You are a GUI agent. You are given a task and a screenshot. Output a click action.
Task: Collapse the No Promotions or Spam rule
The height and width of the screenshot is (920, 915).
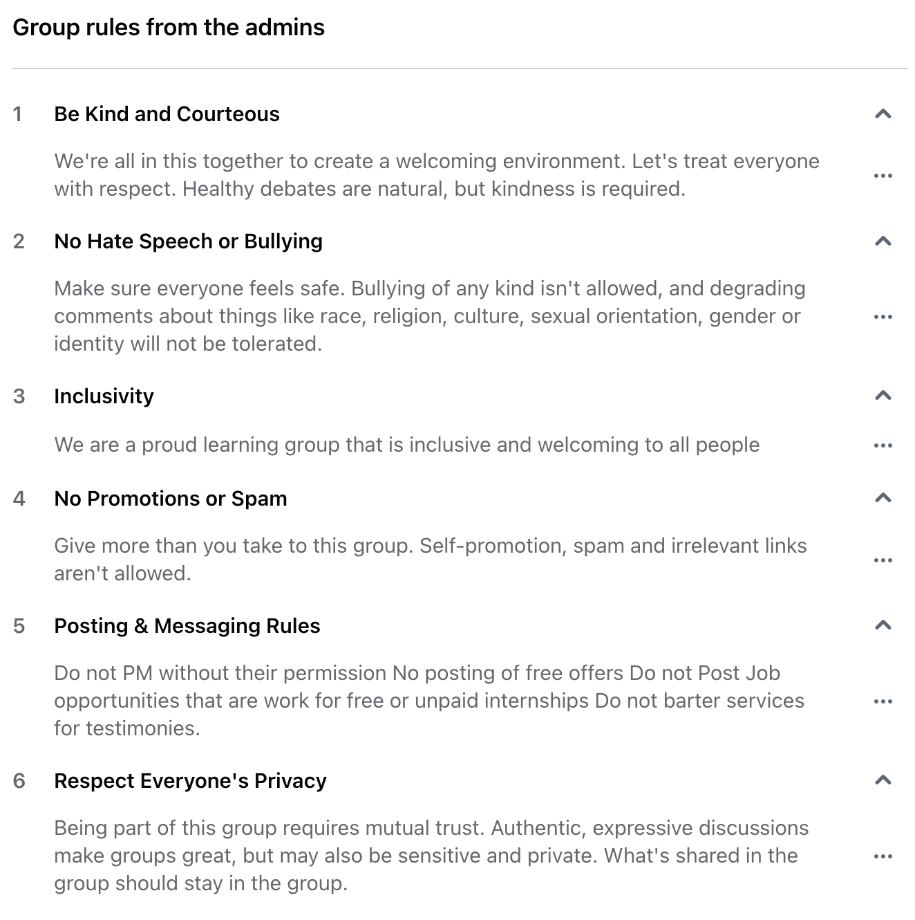pyautogui.click(x=883, y=498)
